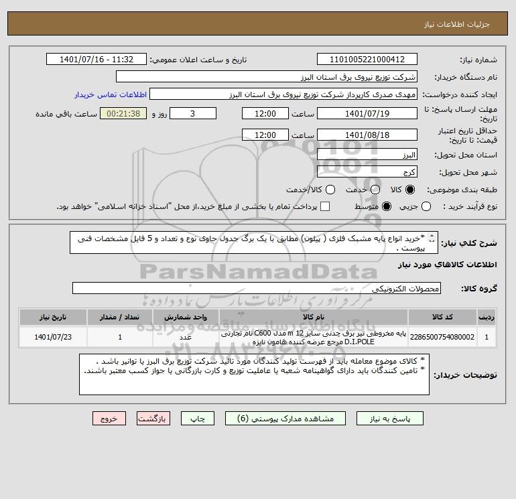516x499 pixels.
Task: Click the response deadline date 1401/07/19 field
Action: 367,113
